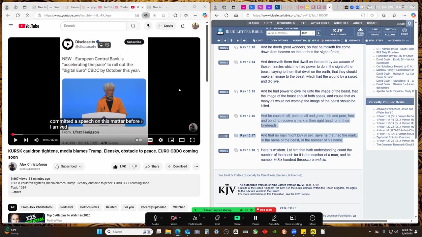Expand the Subscribed notification dropdown
The height and width of the screenshot is (237, 422).
(69, 166)
